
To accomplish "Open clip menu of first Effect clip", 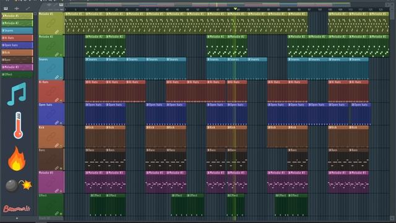I will 92,196.
